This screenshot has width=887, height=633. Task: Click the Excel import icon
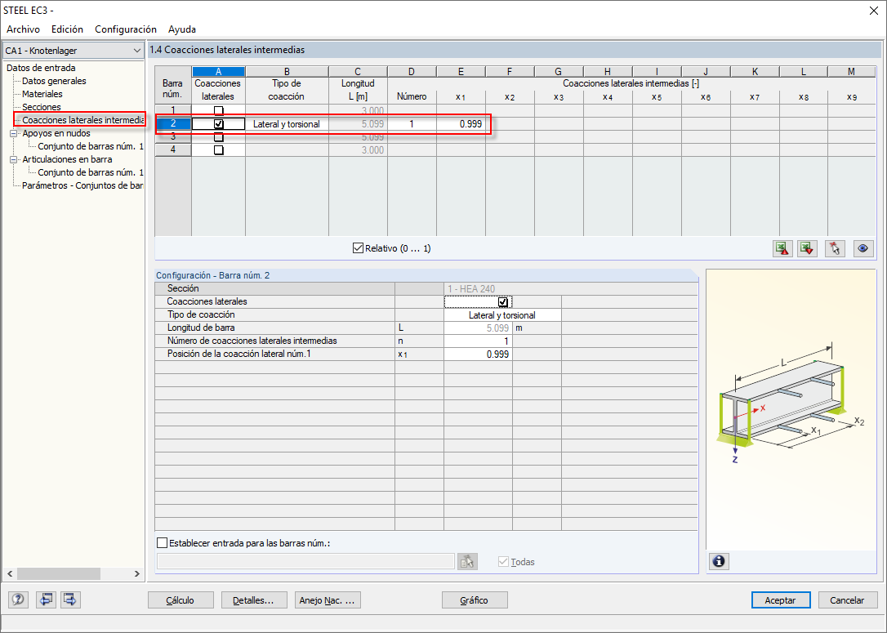[x=807, y=248]
